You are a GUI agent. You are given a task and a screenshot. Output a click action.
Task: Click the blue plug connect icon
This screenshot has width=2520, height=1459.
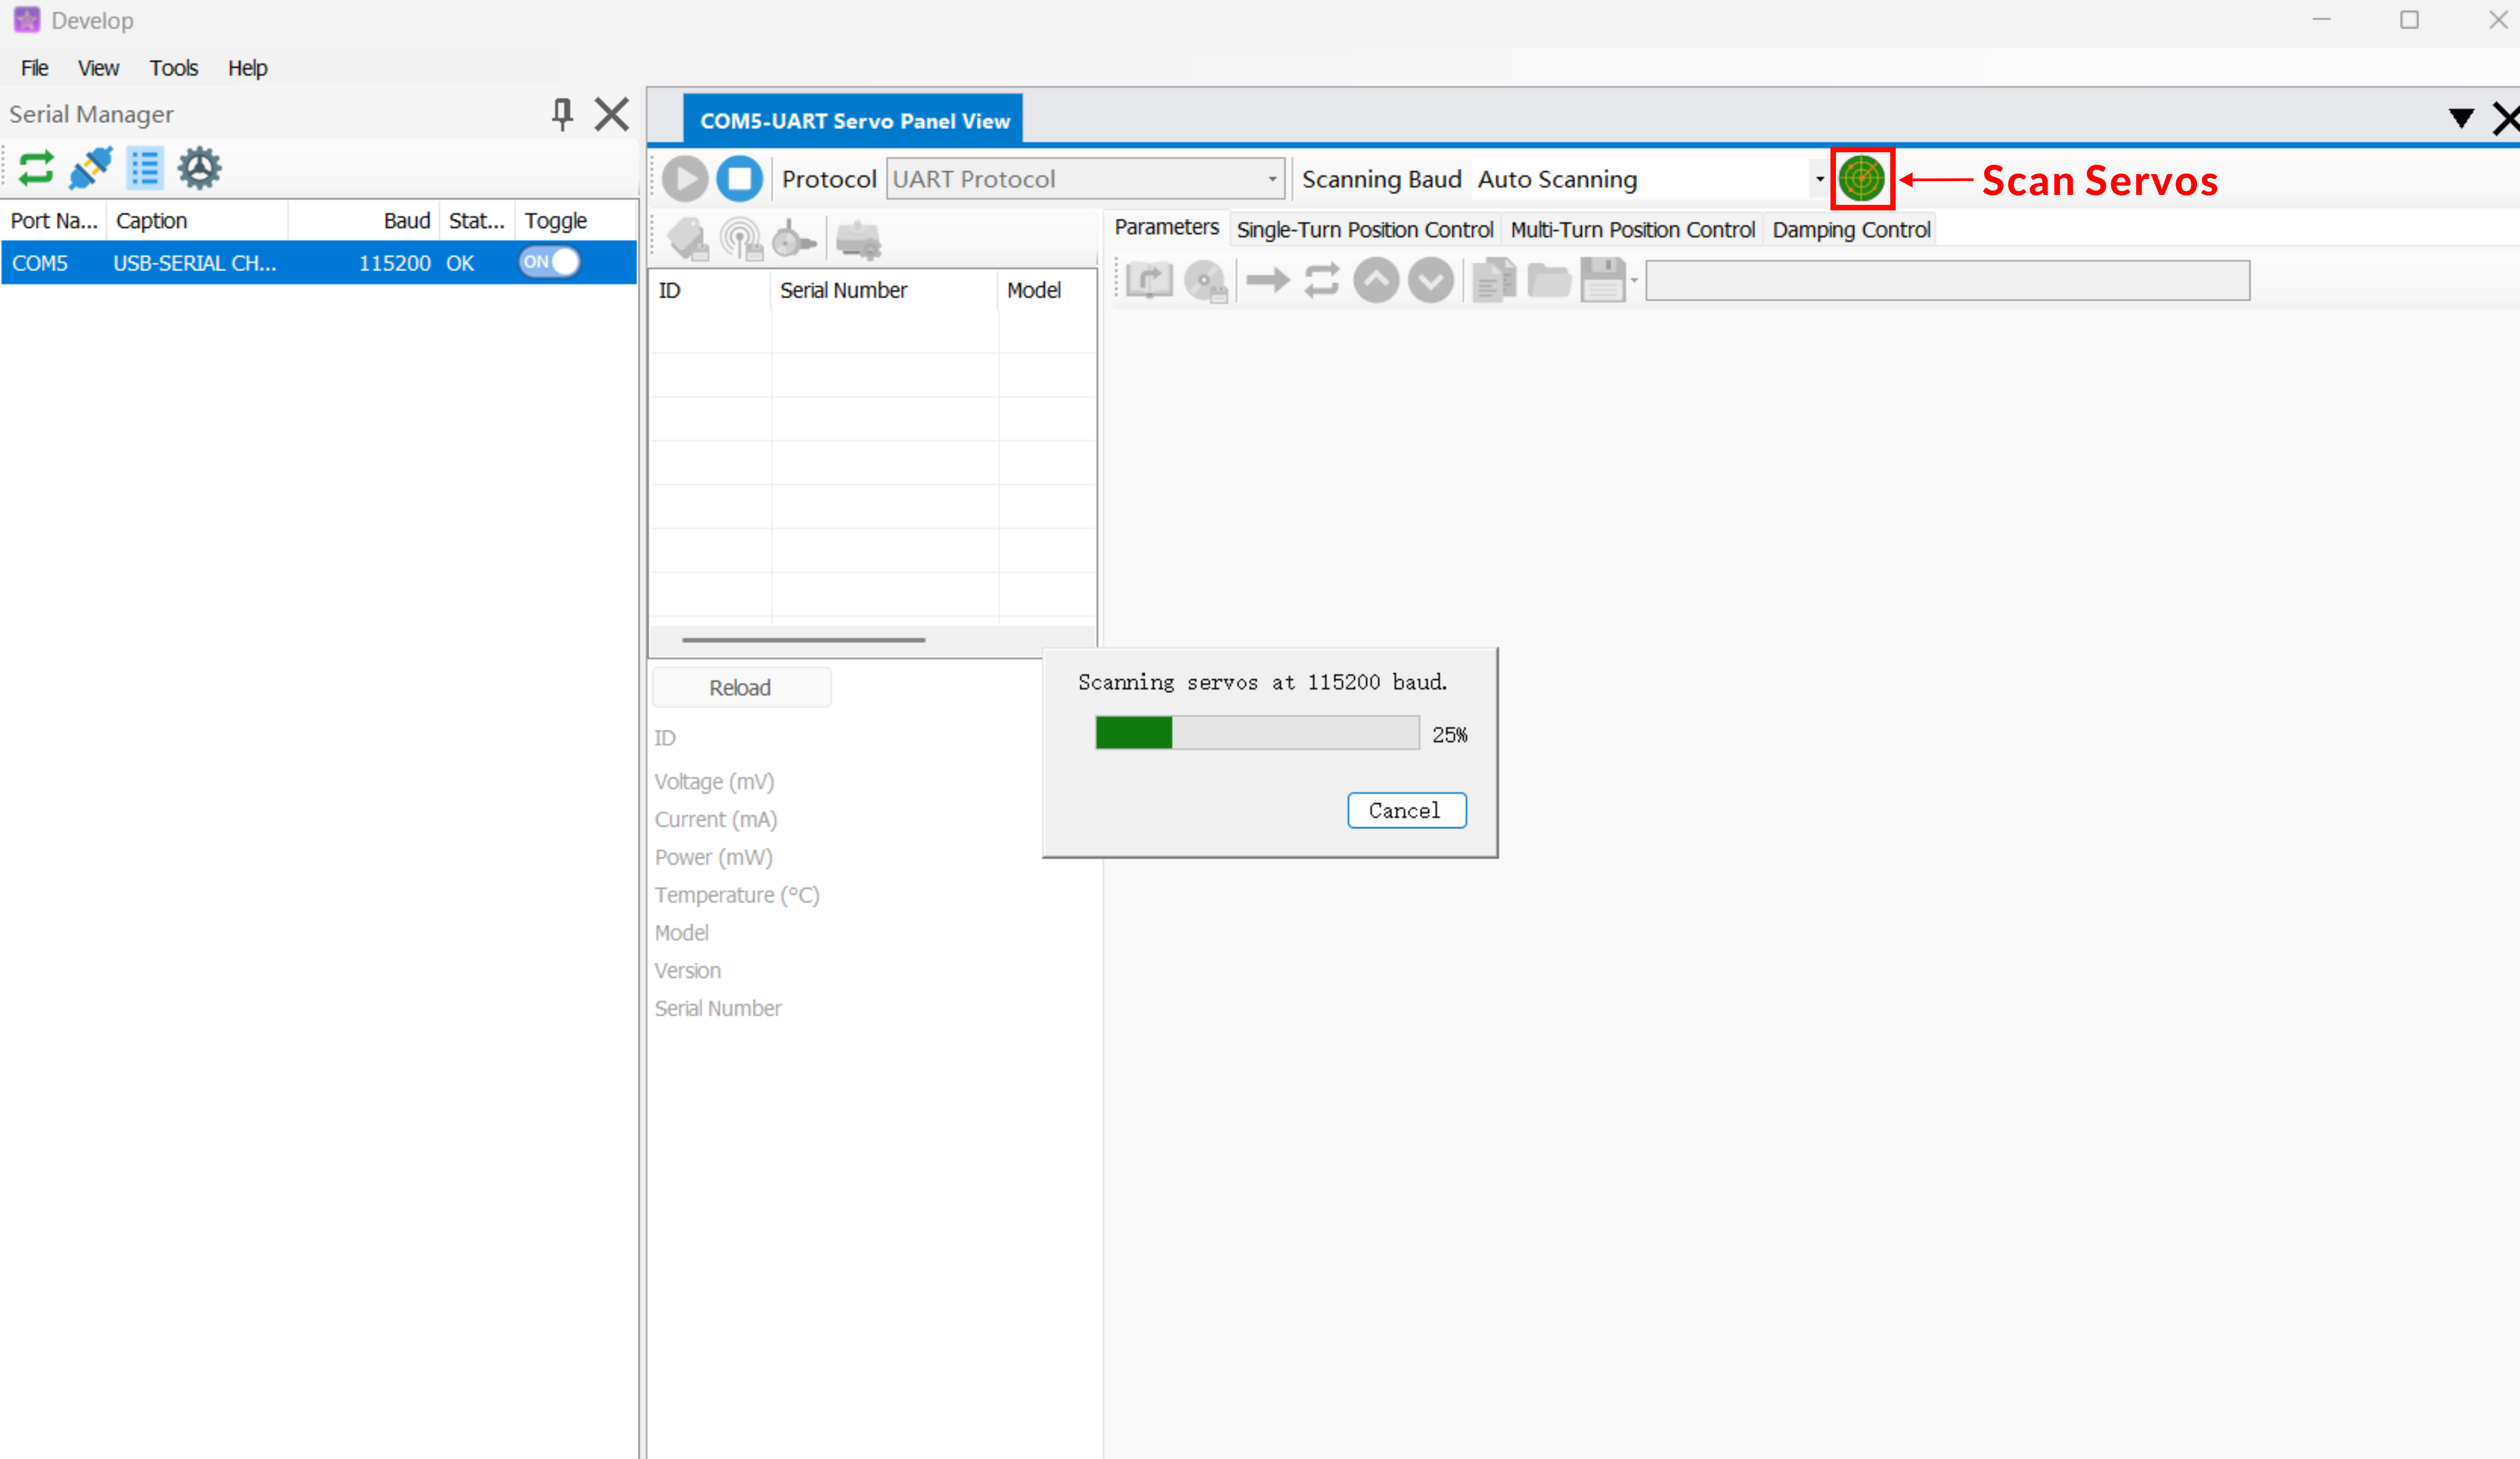[90, 168]
